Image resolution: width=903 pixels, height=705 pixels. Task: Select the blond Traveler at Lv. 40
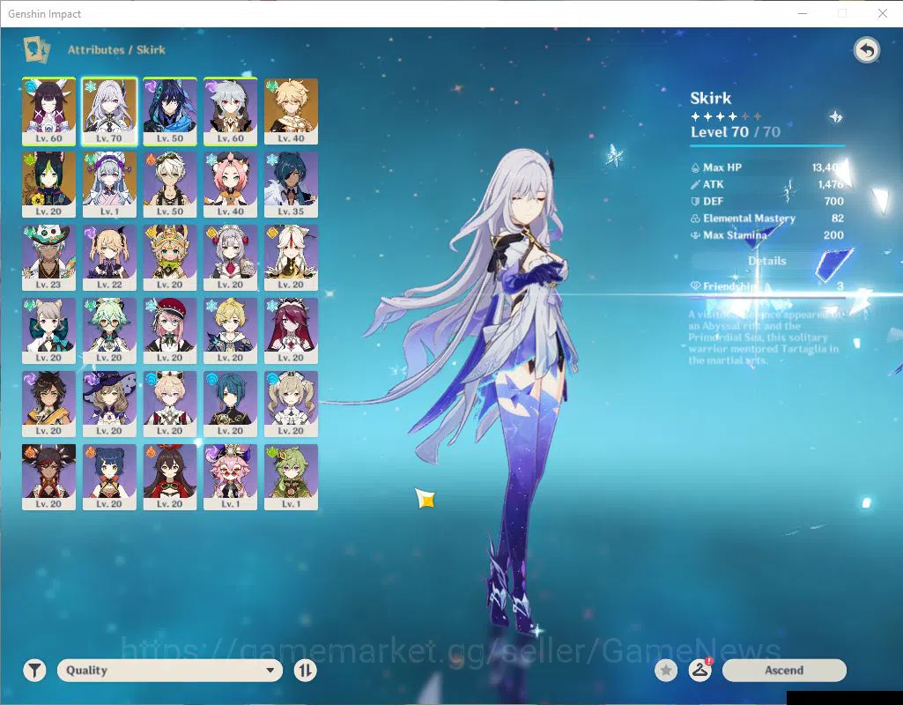pos(291,111)
